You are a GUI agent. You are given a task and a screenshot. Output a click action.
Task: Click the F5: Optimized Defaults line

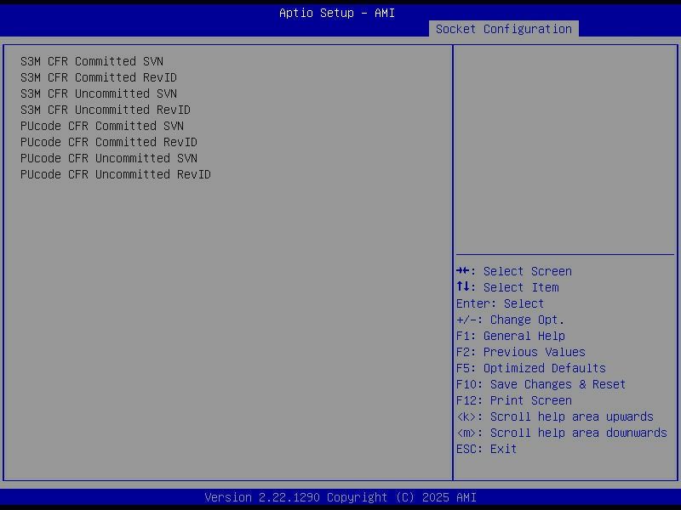[x=530, y=368]
